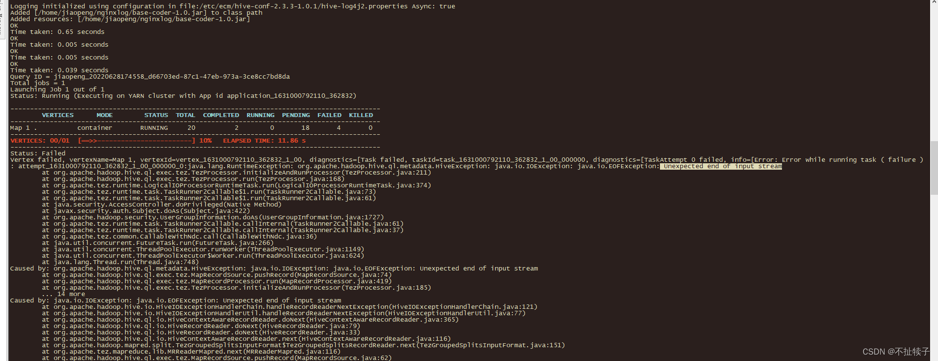Click the red '10%' progress value
Image resolution: width=938 pixels, height=361 pixels.
click(205, 141)
